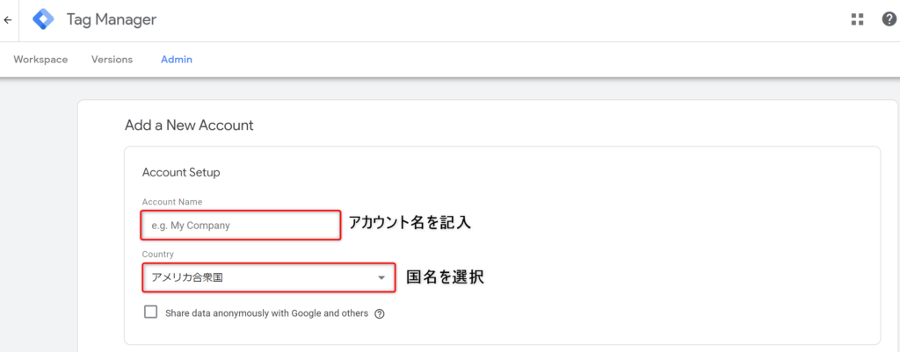Enable the Share data anonymously checkbox
Screen dimensions: 900x352
point(151,312)
